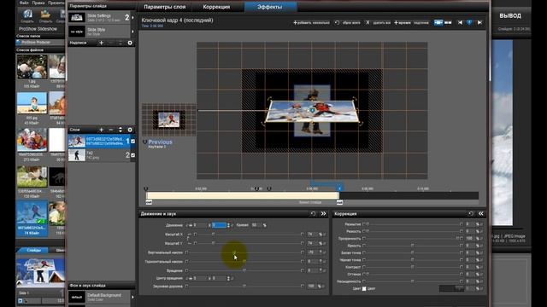The height and width of the screenshot is (307, 547).
Task: Toggle the Контраст checkbox in Коррекция
Action: (364, 267)
